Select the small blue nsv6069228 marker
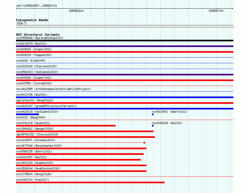 click(153, 126)
